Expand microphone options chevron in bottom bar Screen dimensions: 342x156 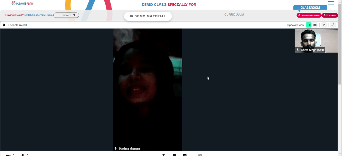(x=28, y=154)
